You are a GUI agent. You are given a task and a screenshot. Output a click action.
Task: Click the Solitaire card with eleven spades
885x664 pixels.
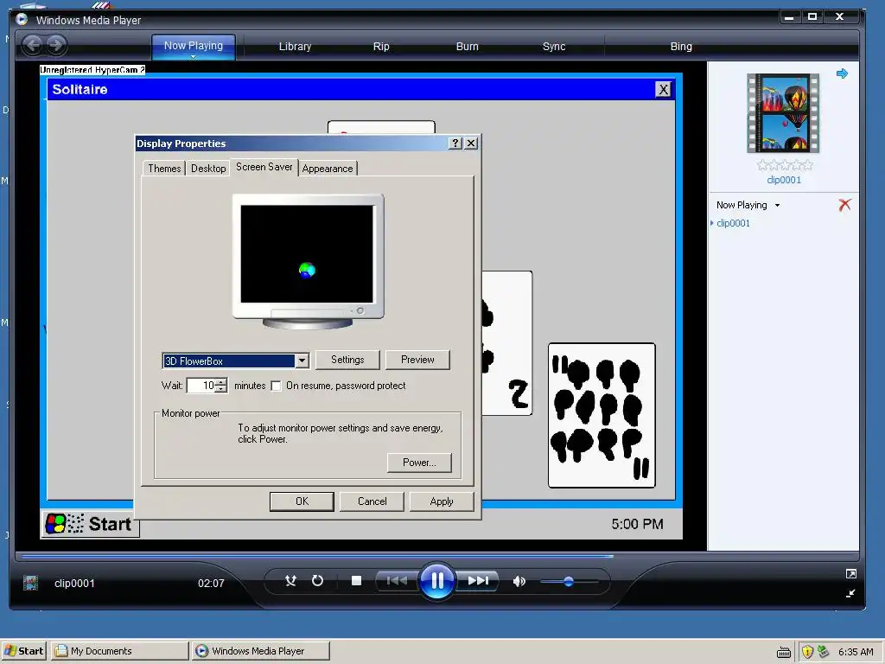tap(602, 415)
